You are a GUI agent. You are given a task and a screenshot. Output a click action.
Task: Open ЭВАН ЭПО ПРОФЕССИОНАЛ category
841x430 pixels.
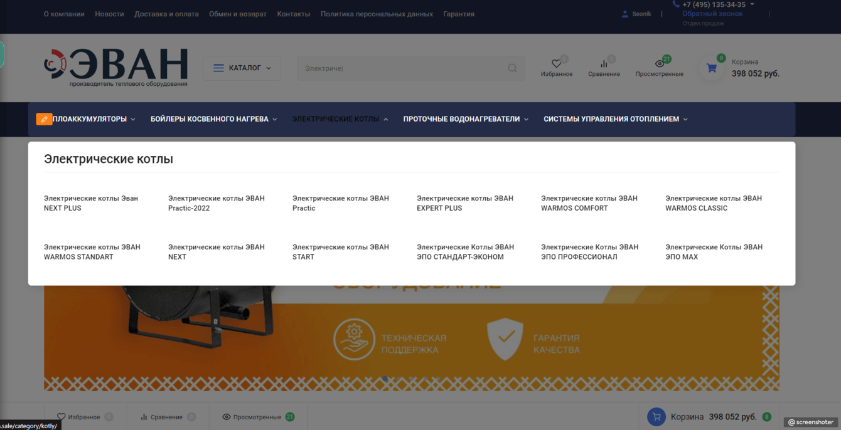[x=589, y=252]
